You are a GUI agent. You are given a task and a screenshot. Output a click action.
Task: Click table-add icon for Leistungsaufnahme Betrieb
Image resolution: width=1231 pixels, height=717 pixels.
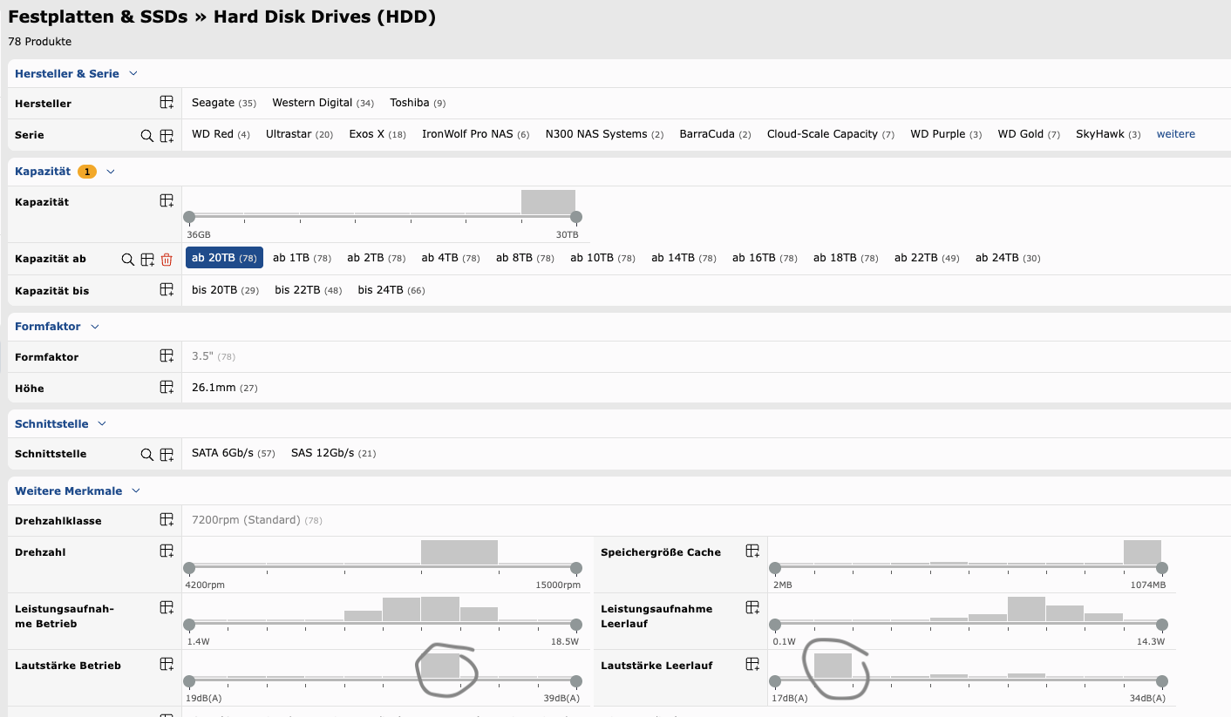167,608
